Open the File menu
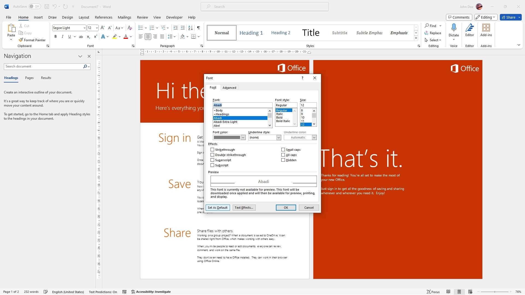525x295 pixels. pos(8,17)
